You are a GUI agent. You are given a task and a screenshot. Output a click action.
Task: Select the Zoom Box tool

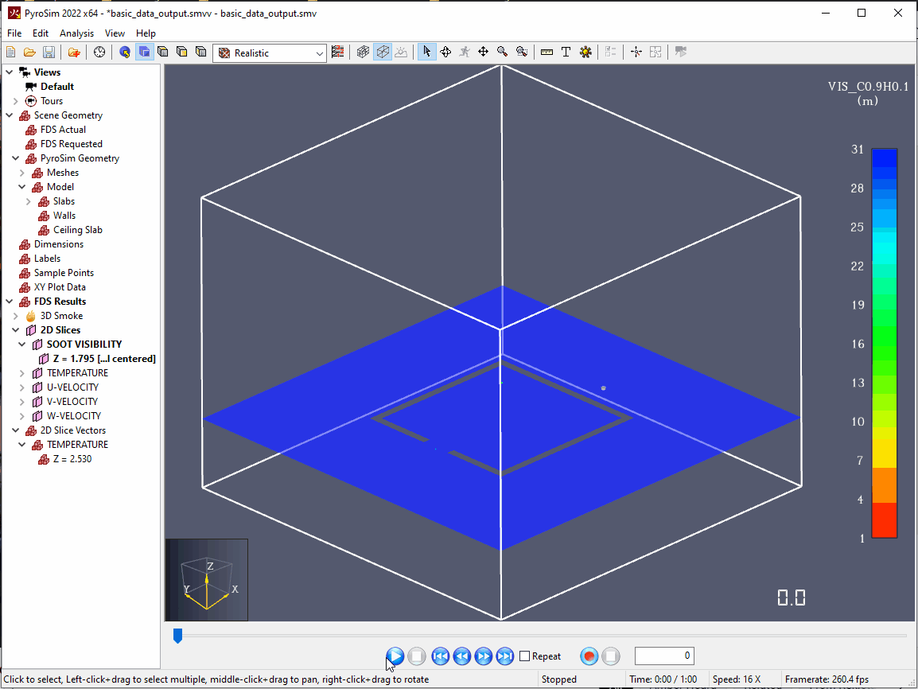(x=522, y=52)
